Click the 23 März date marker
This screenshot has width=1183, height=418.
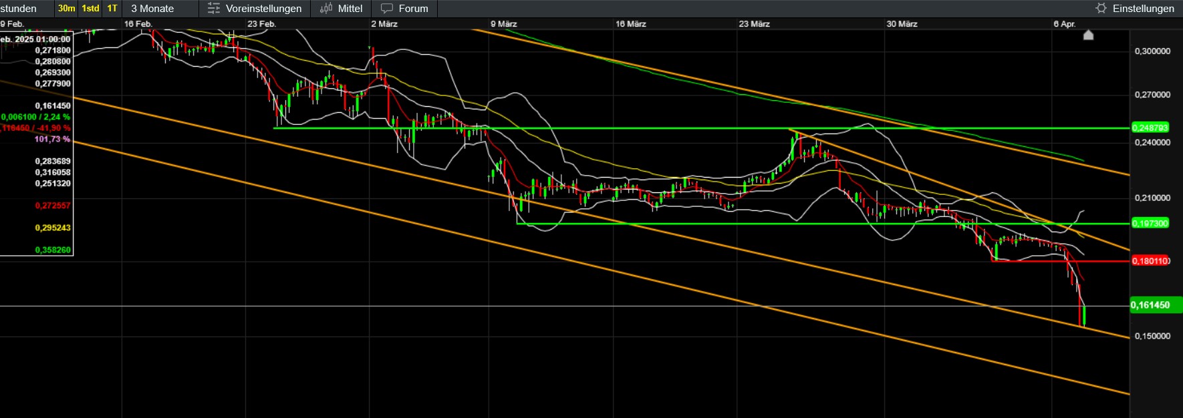754,24
